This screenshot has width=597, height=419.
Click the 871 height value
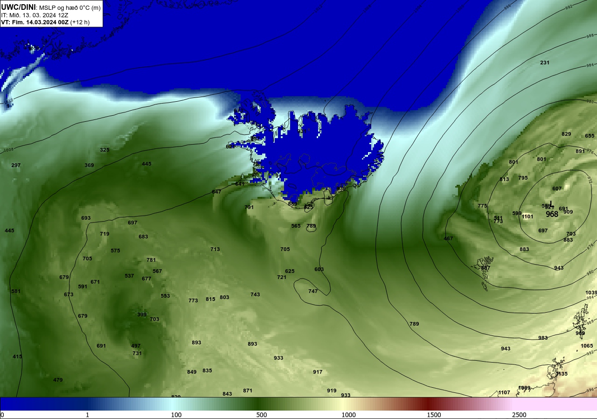pyautogui.click(x=248, y=391)
